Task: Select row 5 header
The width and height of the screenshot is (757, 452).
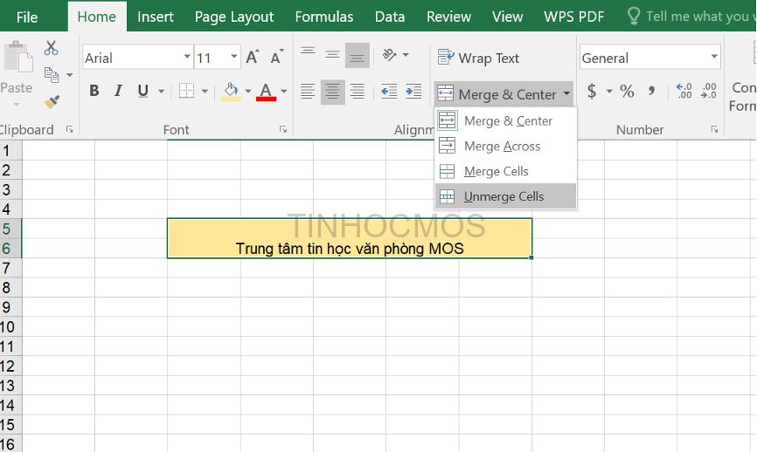Action: [10, 229]
